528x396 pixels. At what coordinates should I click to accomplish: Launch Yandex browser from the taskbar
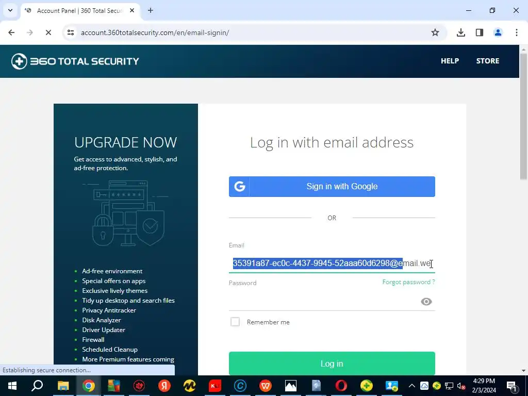164,386
